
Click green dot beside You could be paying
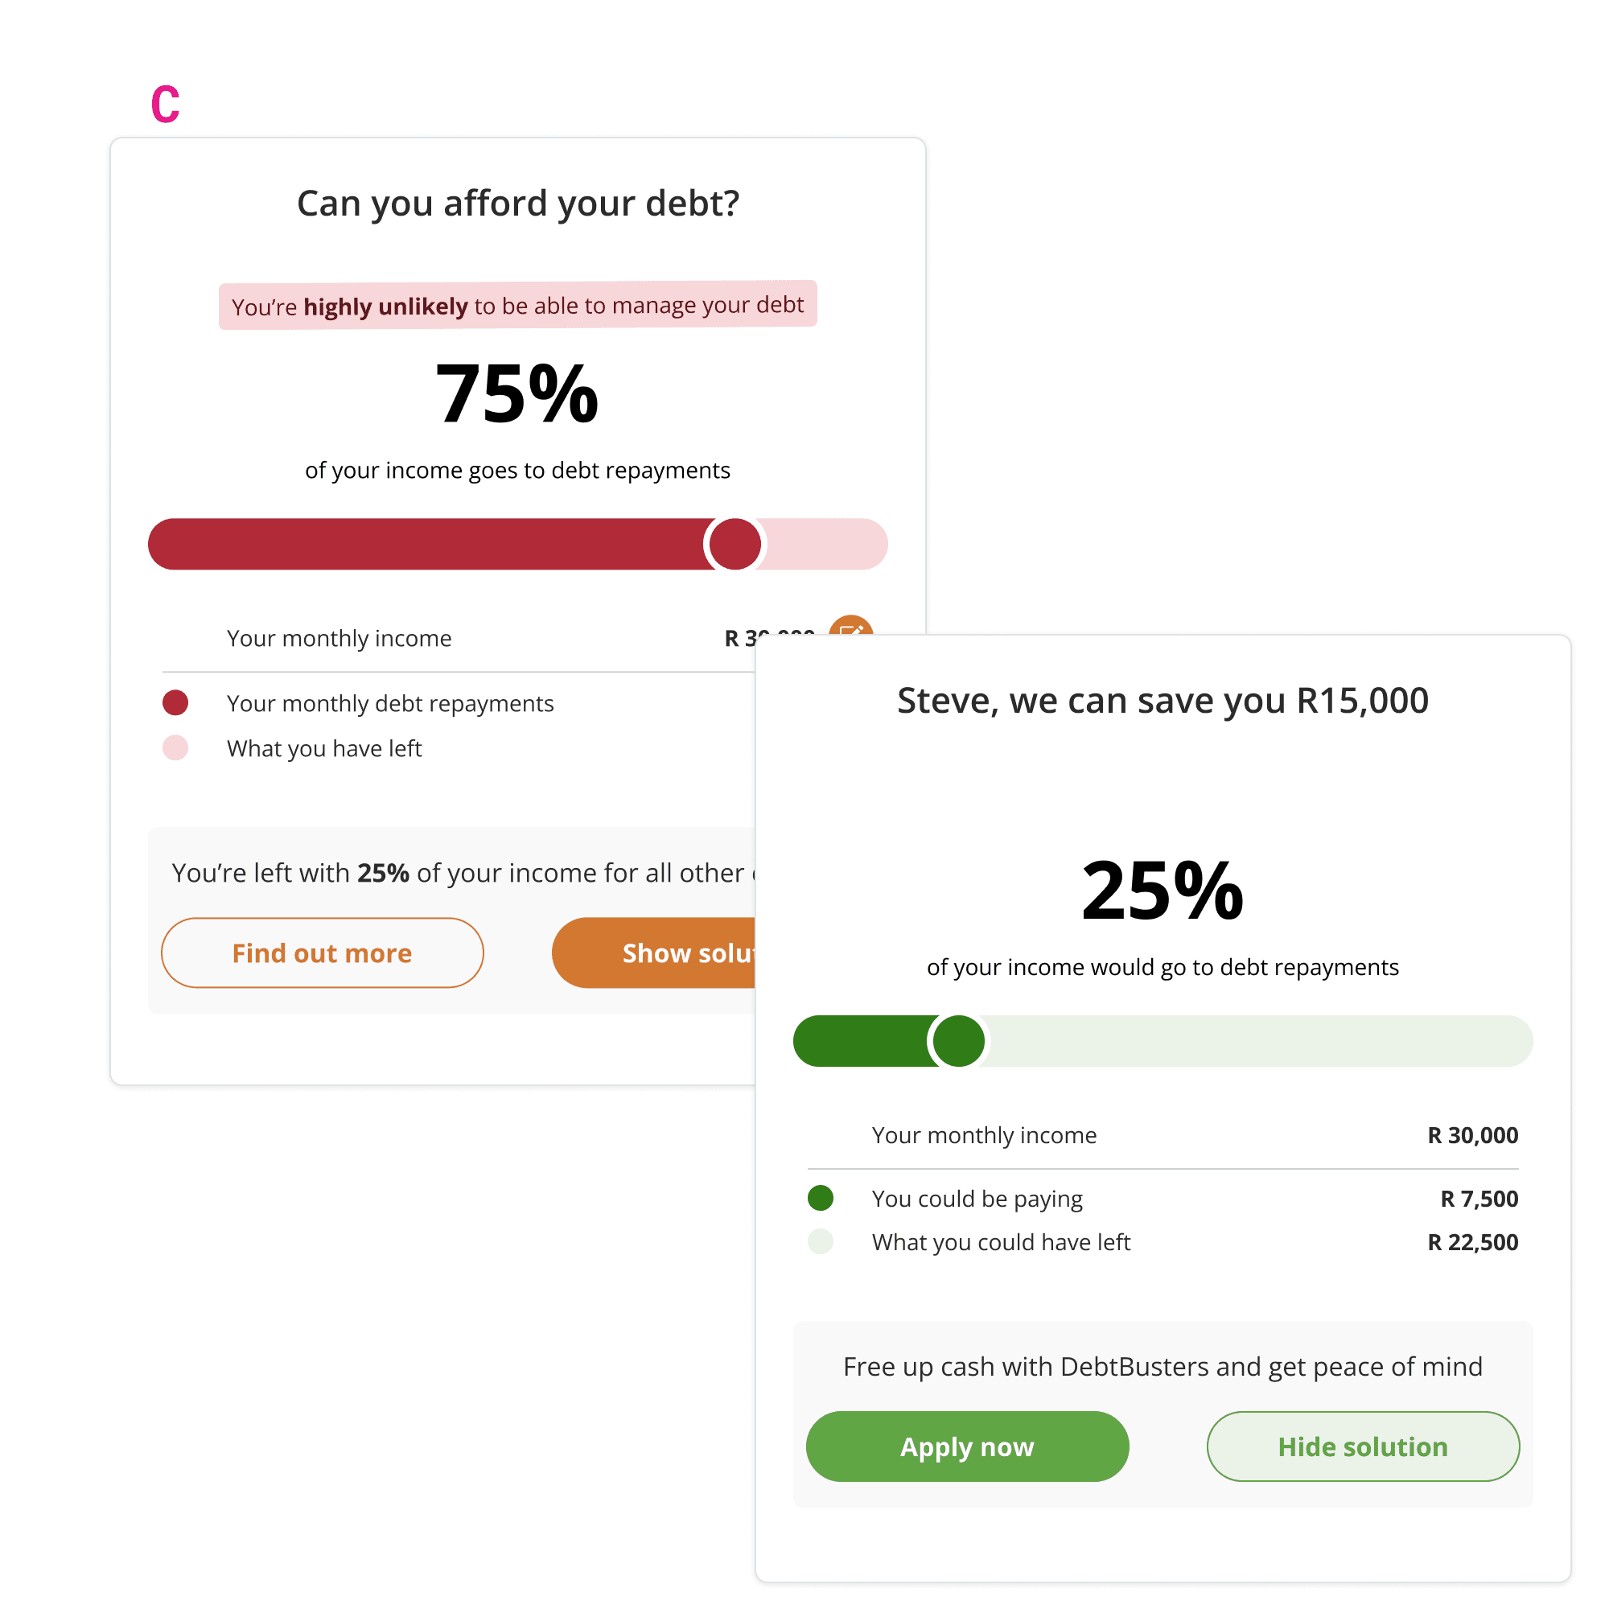(x=821, y=1198)
